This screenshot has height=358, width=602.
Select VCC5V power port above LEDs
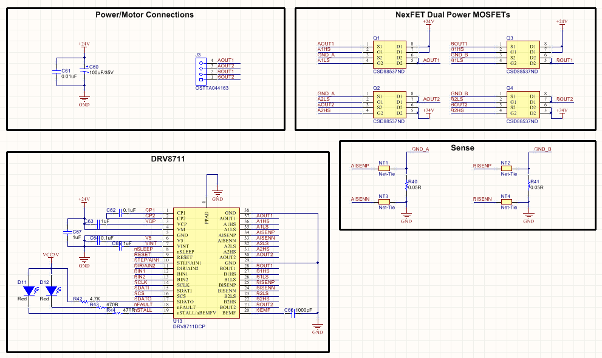(x=51, y=257)
